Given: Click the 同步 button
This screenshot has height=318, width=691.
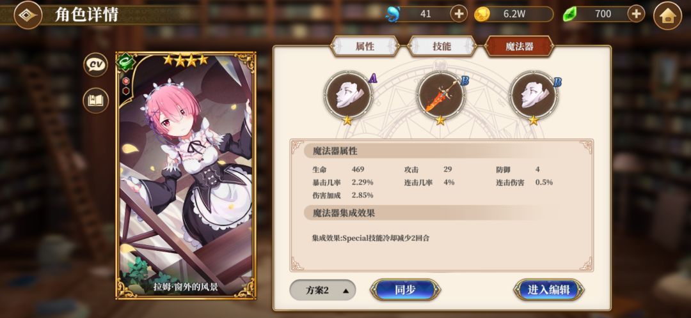Looking at the screenshot, I should pos(405,290).
